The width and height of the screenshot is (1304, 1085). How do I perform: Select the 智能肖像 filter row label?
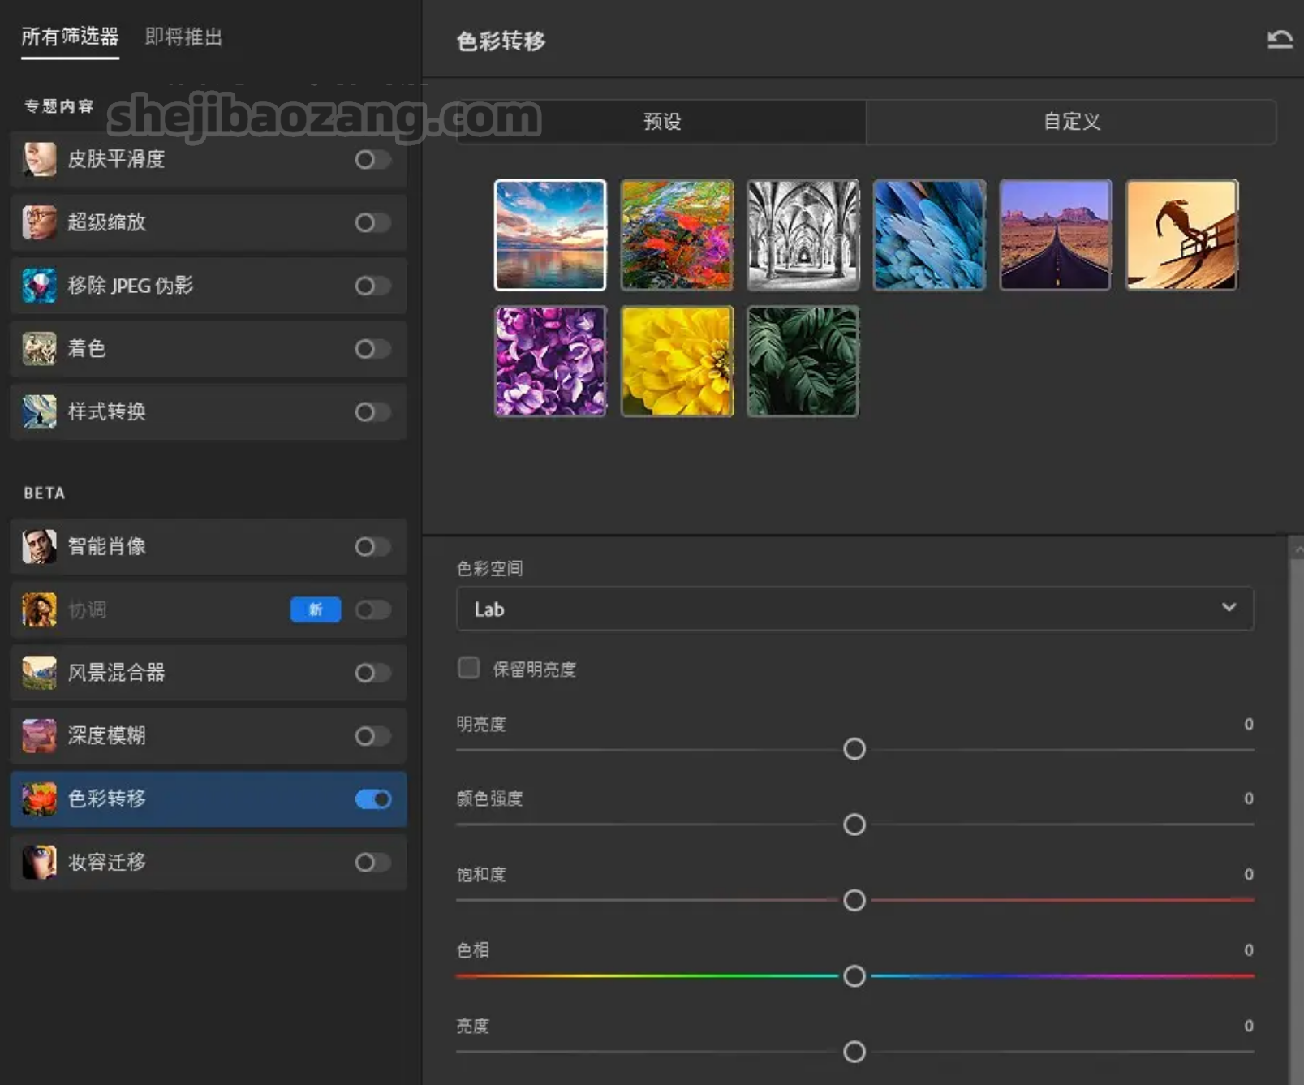[107, 546]
